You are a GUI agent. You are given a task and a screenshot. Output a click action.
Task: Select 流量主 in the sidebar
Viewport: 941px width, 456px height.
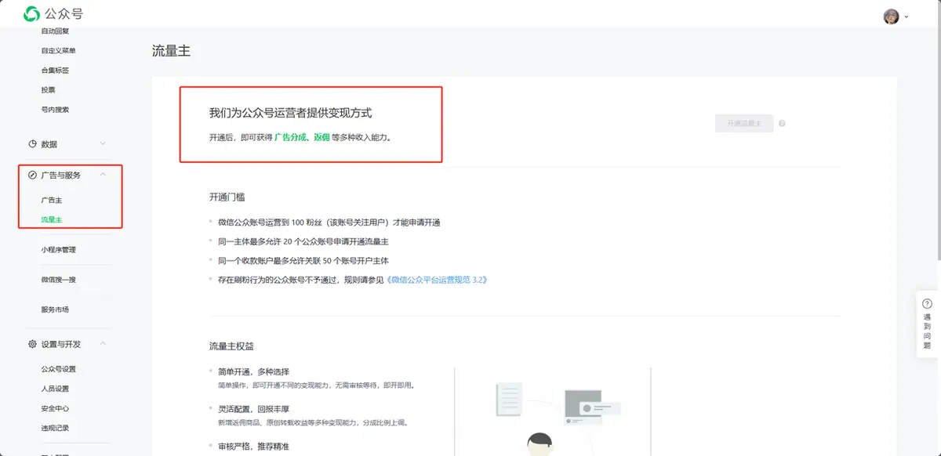coord(52,219)
